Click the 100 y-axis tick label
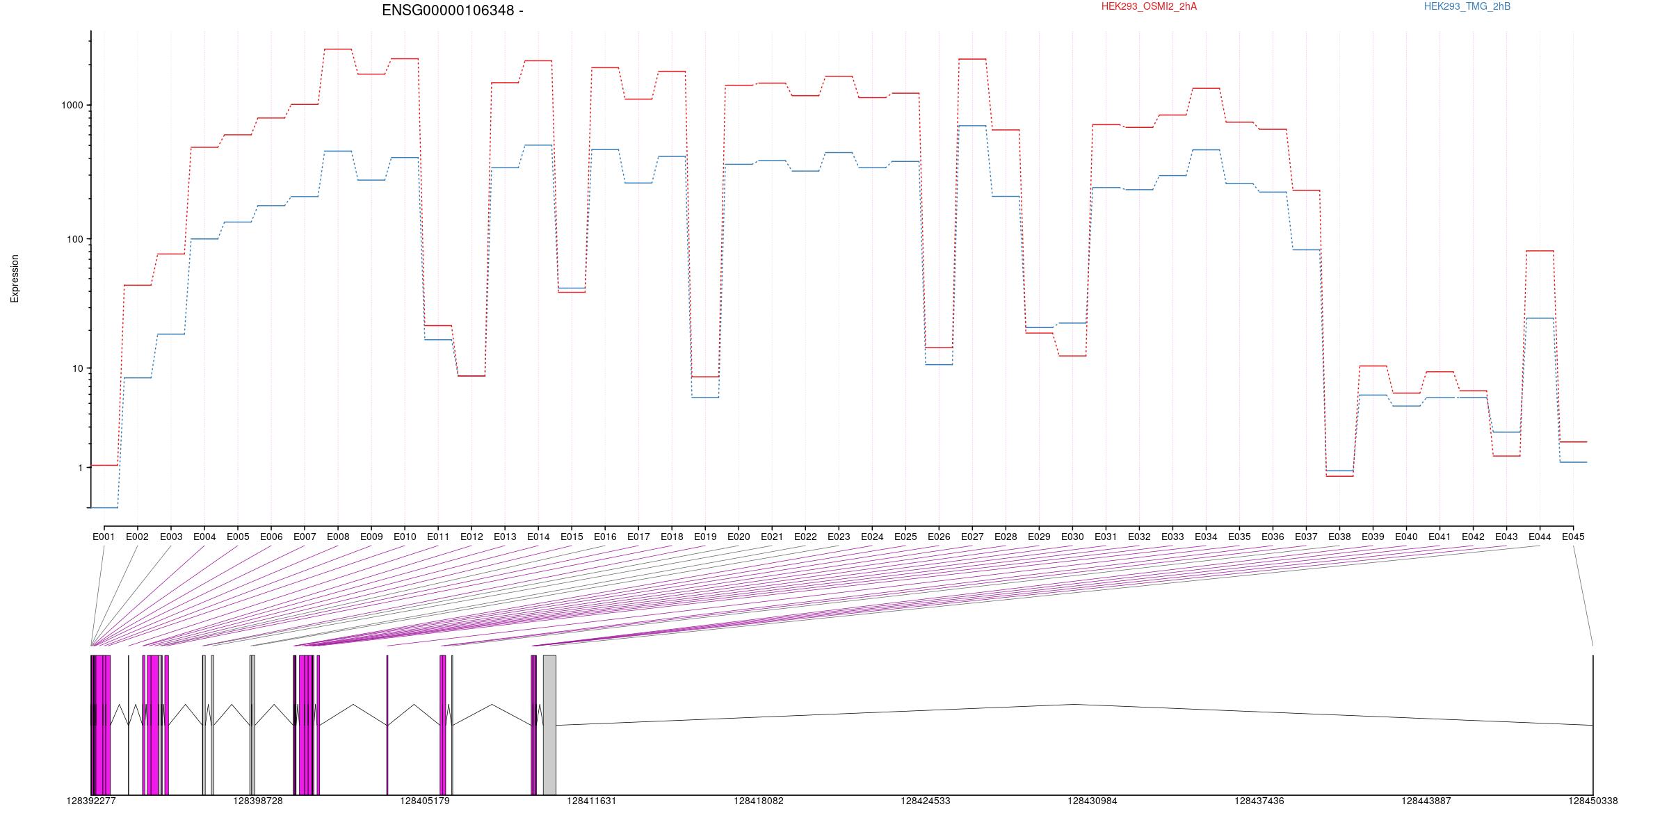Viewport: 1669px width, 834px height. click(75, 239)
